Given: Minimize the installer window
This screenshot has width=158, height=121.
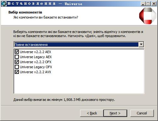Looking at the screenshot, I should pos(143,4).
